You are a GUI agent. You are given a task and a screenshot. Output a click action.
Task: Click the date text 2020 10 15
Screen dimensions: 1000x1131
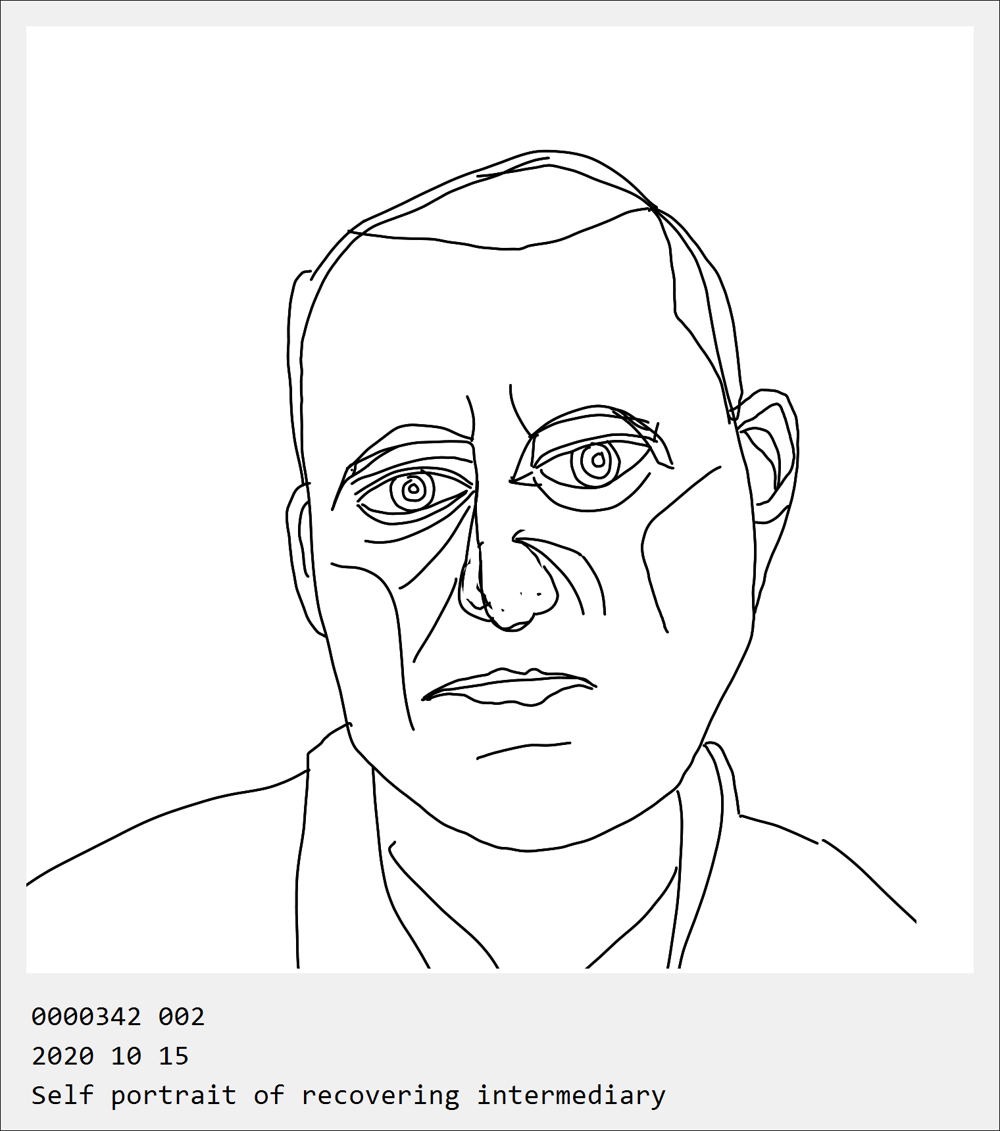[x=111, y=1056]
